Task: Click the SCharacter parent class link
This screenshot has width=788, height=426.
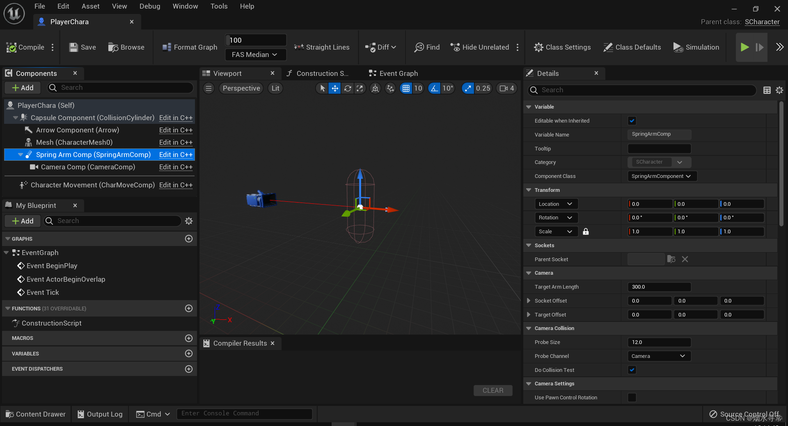Action: (762, 22)
